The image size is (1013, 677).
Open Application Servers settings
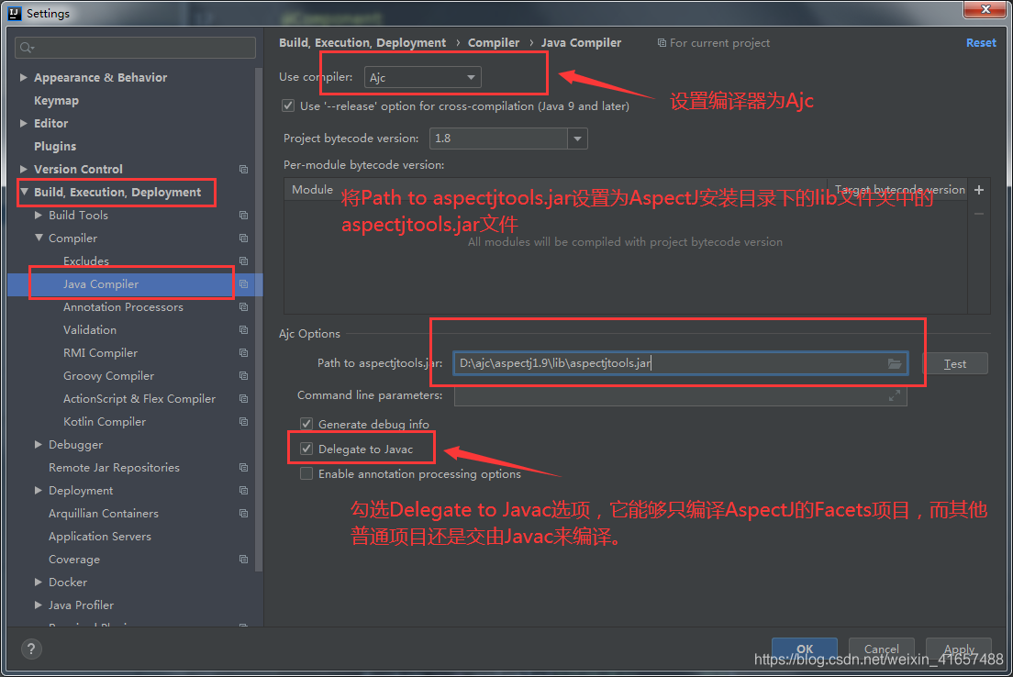(x=99, y=536)
